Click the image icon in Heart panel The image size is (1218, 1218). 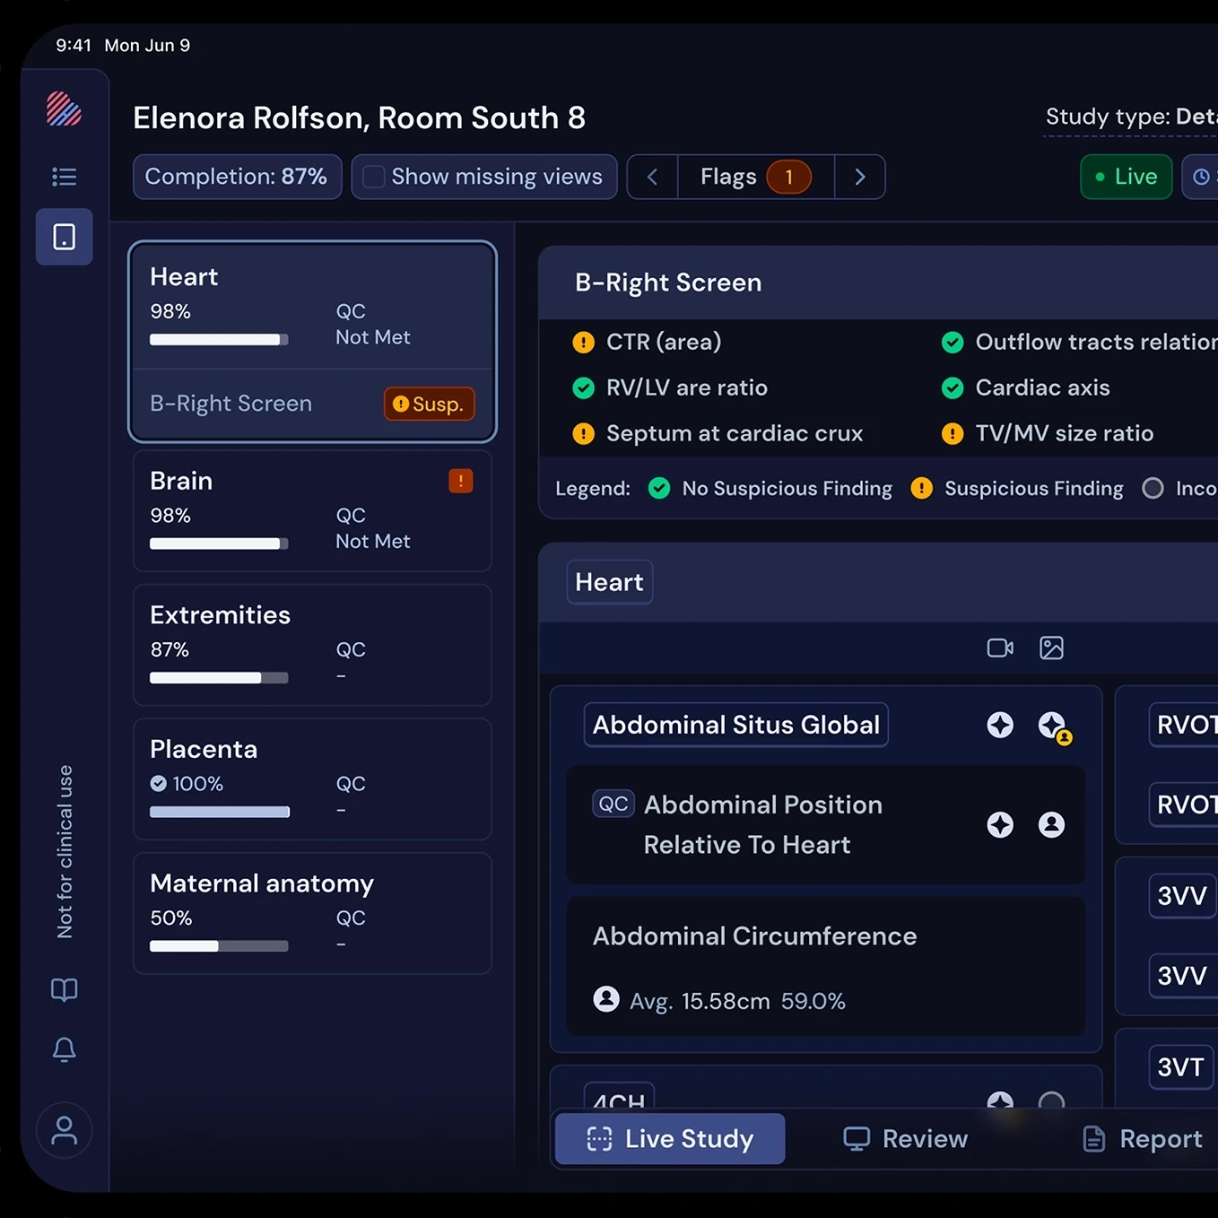pos(1051,648)
